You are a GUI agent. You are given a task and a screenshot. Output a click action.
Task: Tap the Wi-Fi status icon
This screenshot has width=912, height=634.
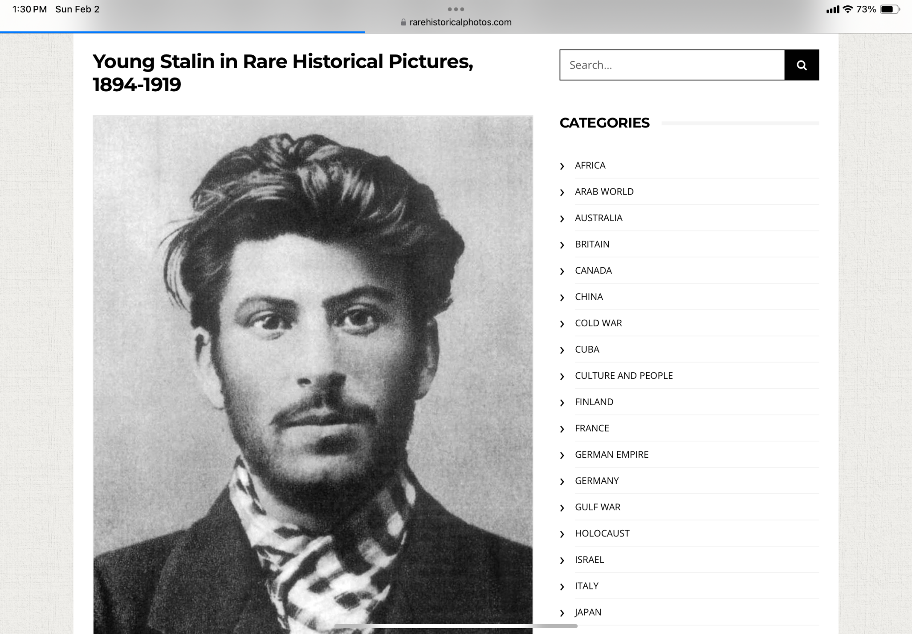tap(848, 9)
